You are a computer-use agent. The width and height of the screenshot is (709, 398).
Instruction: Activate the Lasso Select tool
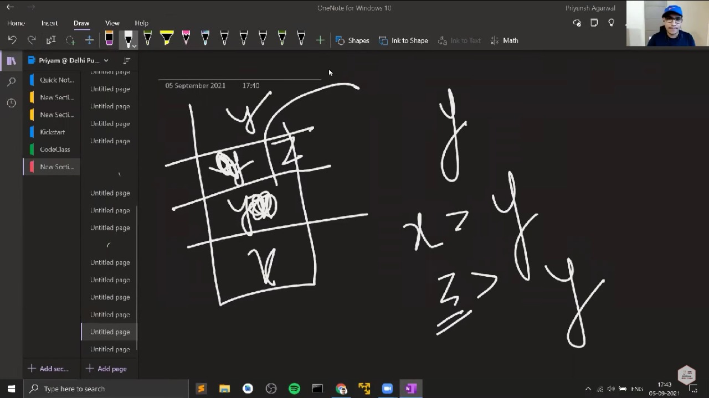[70, 40]
